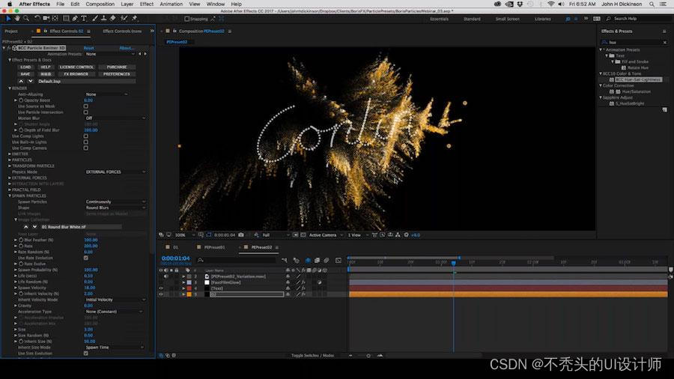Screen dimensions: 674x379
Task: Click red label swatch of layer 4
Action: [189, 288]
